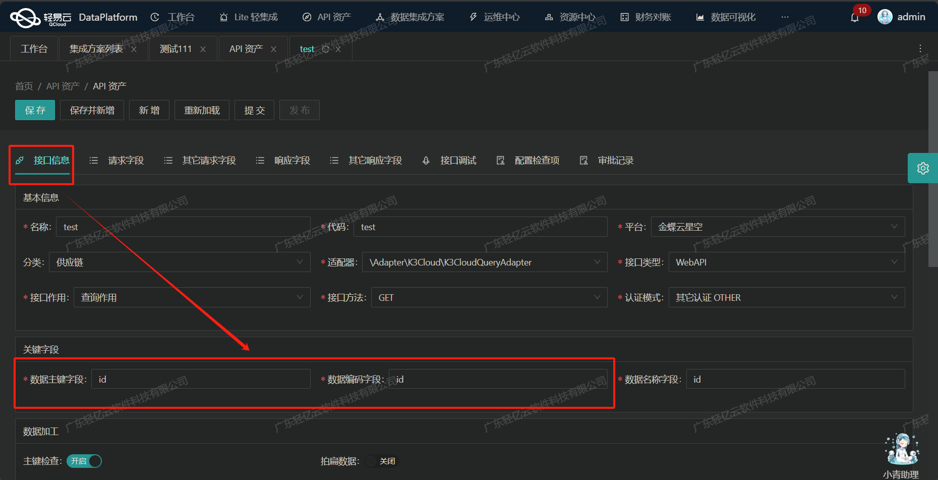Close the 测试111 tab

(203, 49)
